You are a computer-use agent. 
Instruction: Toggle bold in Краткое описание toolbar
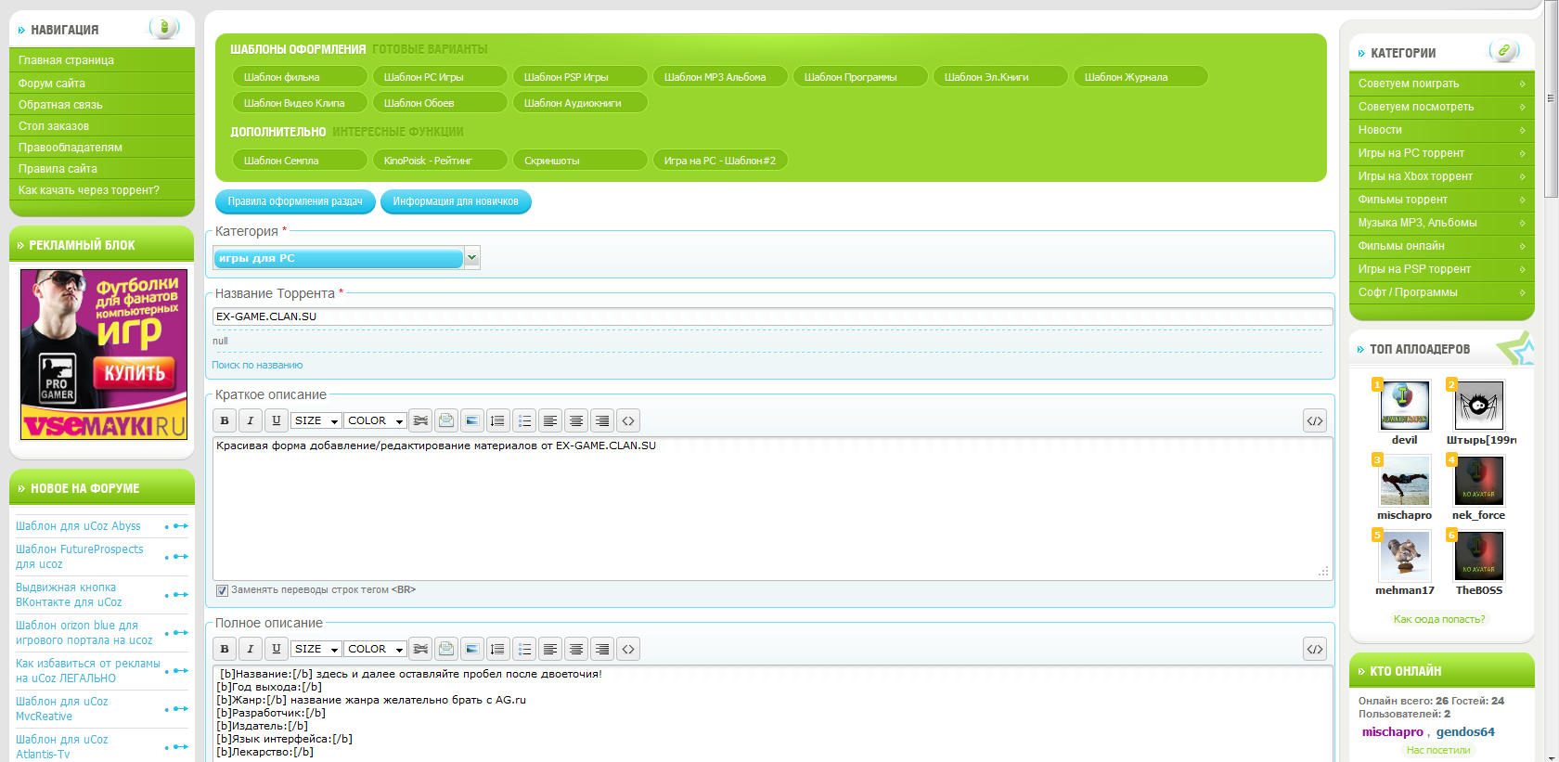pyautogui.click(x=224, y=420)
